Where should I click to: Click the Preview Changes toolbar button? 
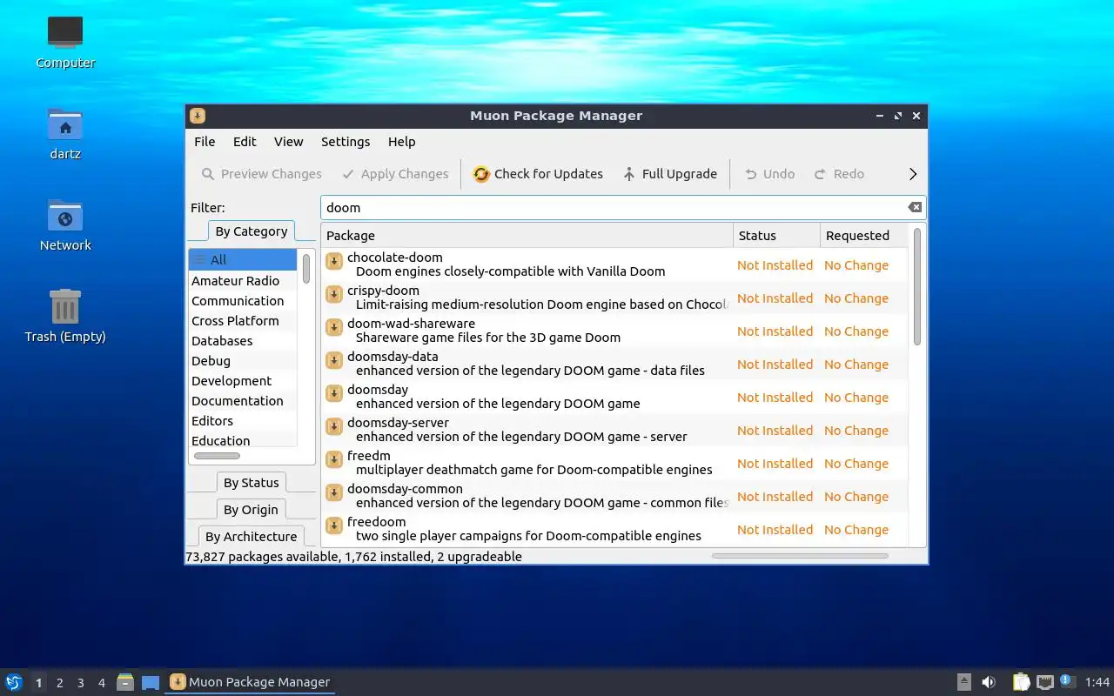tap(261, 174)
